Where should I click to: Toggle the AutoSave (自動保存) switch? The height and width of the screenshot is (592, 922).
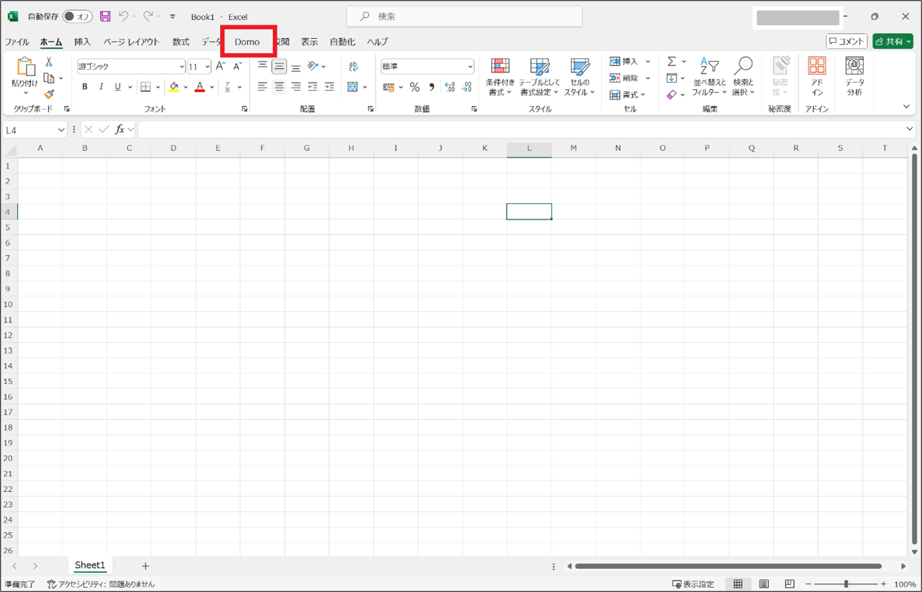pos(77,16)
